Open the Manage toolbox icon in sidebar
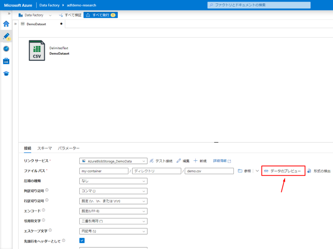333x249 pixels. (x=6, y=61)
